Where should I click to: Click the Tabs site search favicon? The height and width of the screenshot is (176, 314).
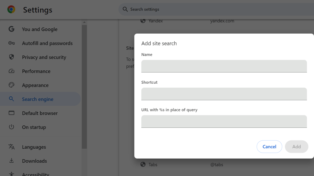(143, 164)
